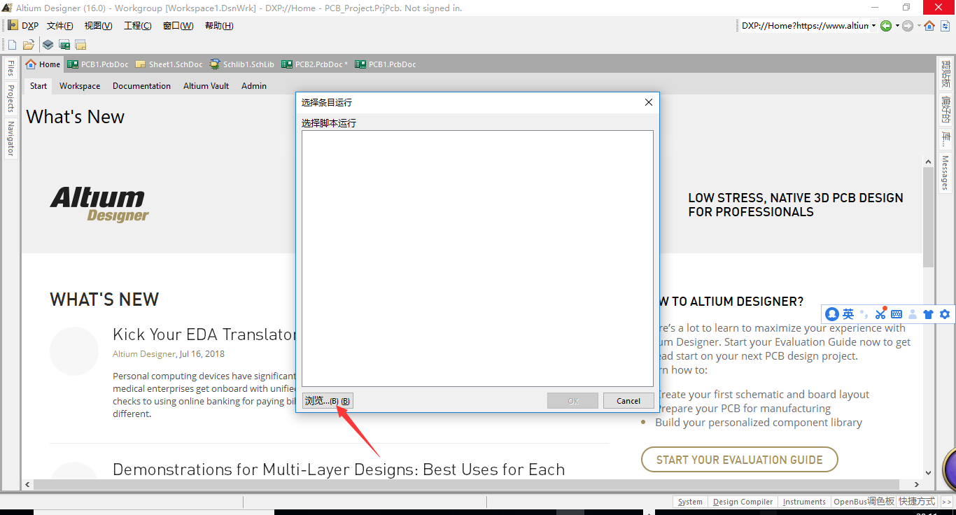This screenshot has height=515, width=956.
Task: Click the horizontal scrollbar right arrow
Action: 915,484
